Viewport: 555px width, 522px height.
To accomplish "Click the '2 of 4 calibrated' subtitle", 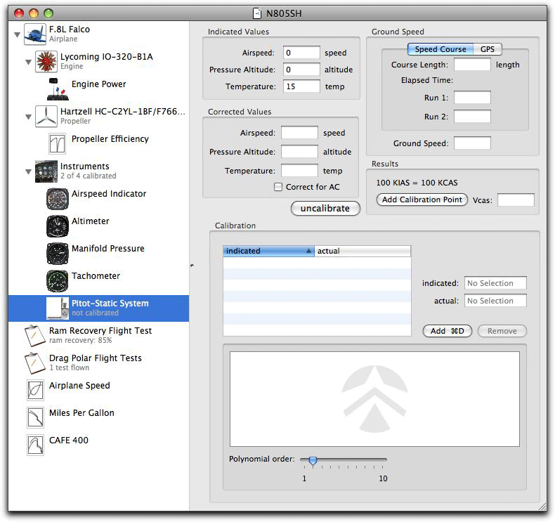I will click(x=89, y=176).
